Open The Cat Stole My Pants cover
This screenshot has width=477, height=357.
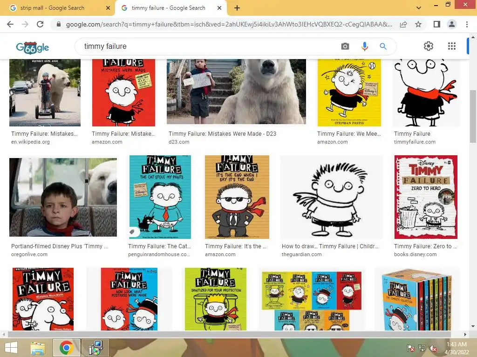(x=160, y=197)
